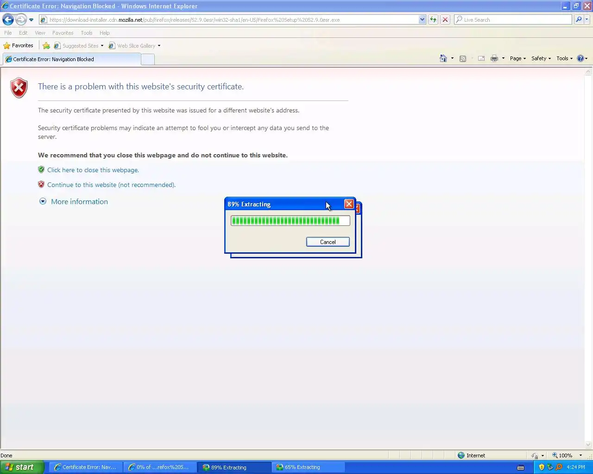Switch to 89% Extracting taskbar item
This screenshot has height=474, width=593.
(234, 467)
